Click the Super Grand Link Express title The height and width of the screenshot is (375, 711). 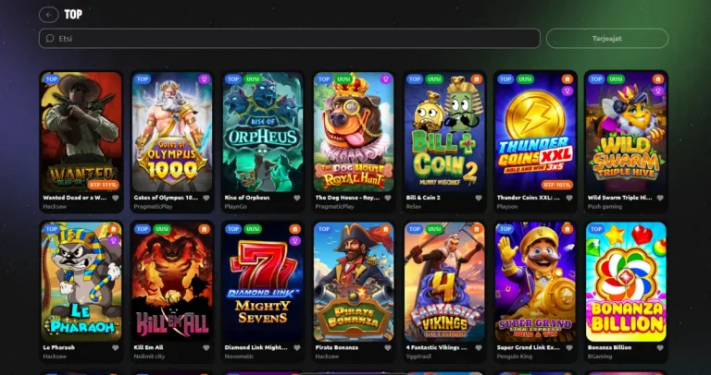tap(529, 347)
